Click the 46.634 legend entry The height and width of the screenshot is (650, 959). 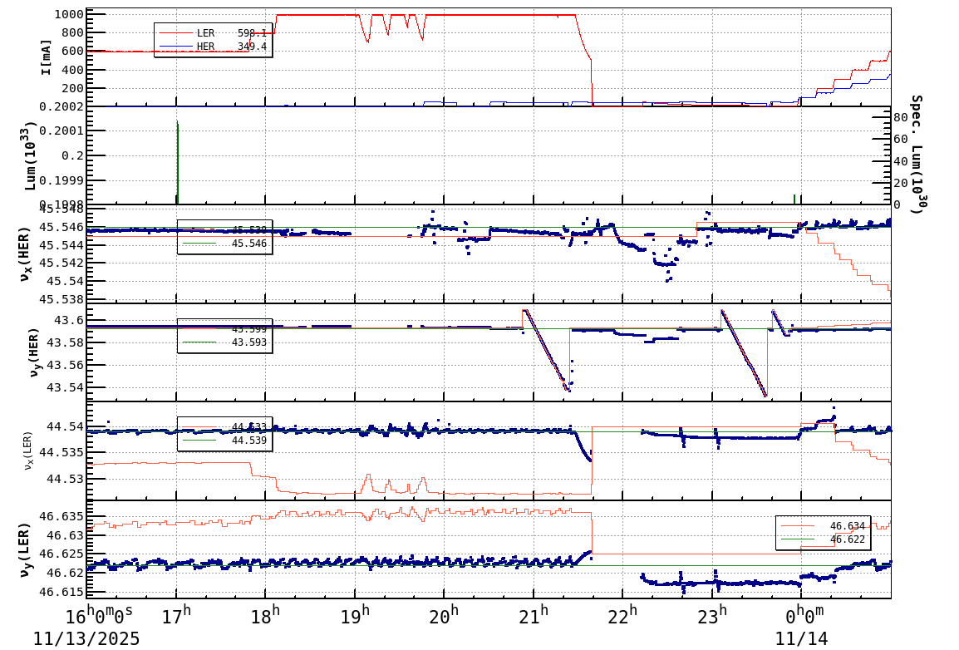click(x=823, y=526)
